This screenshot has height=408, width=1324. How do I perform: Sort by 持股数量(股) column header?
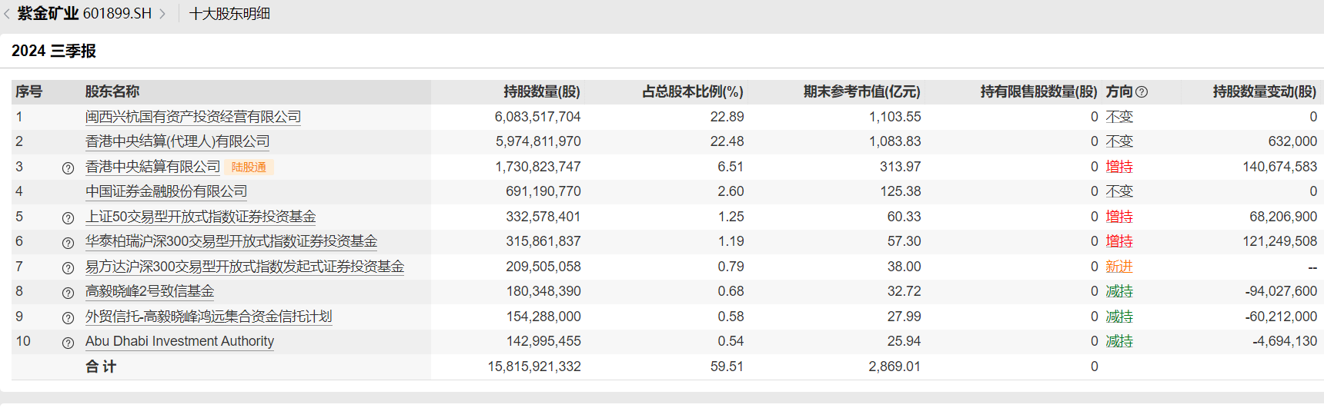click(541, 91)
